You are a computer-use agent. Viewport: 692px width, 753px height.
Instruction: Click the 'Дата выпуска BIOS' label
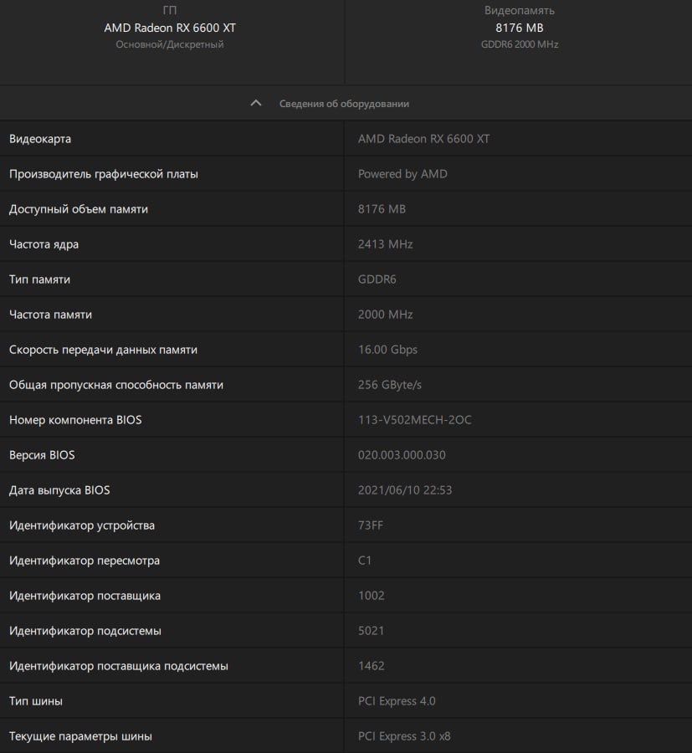click(59, 490)
